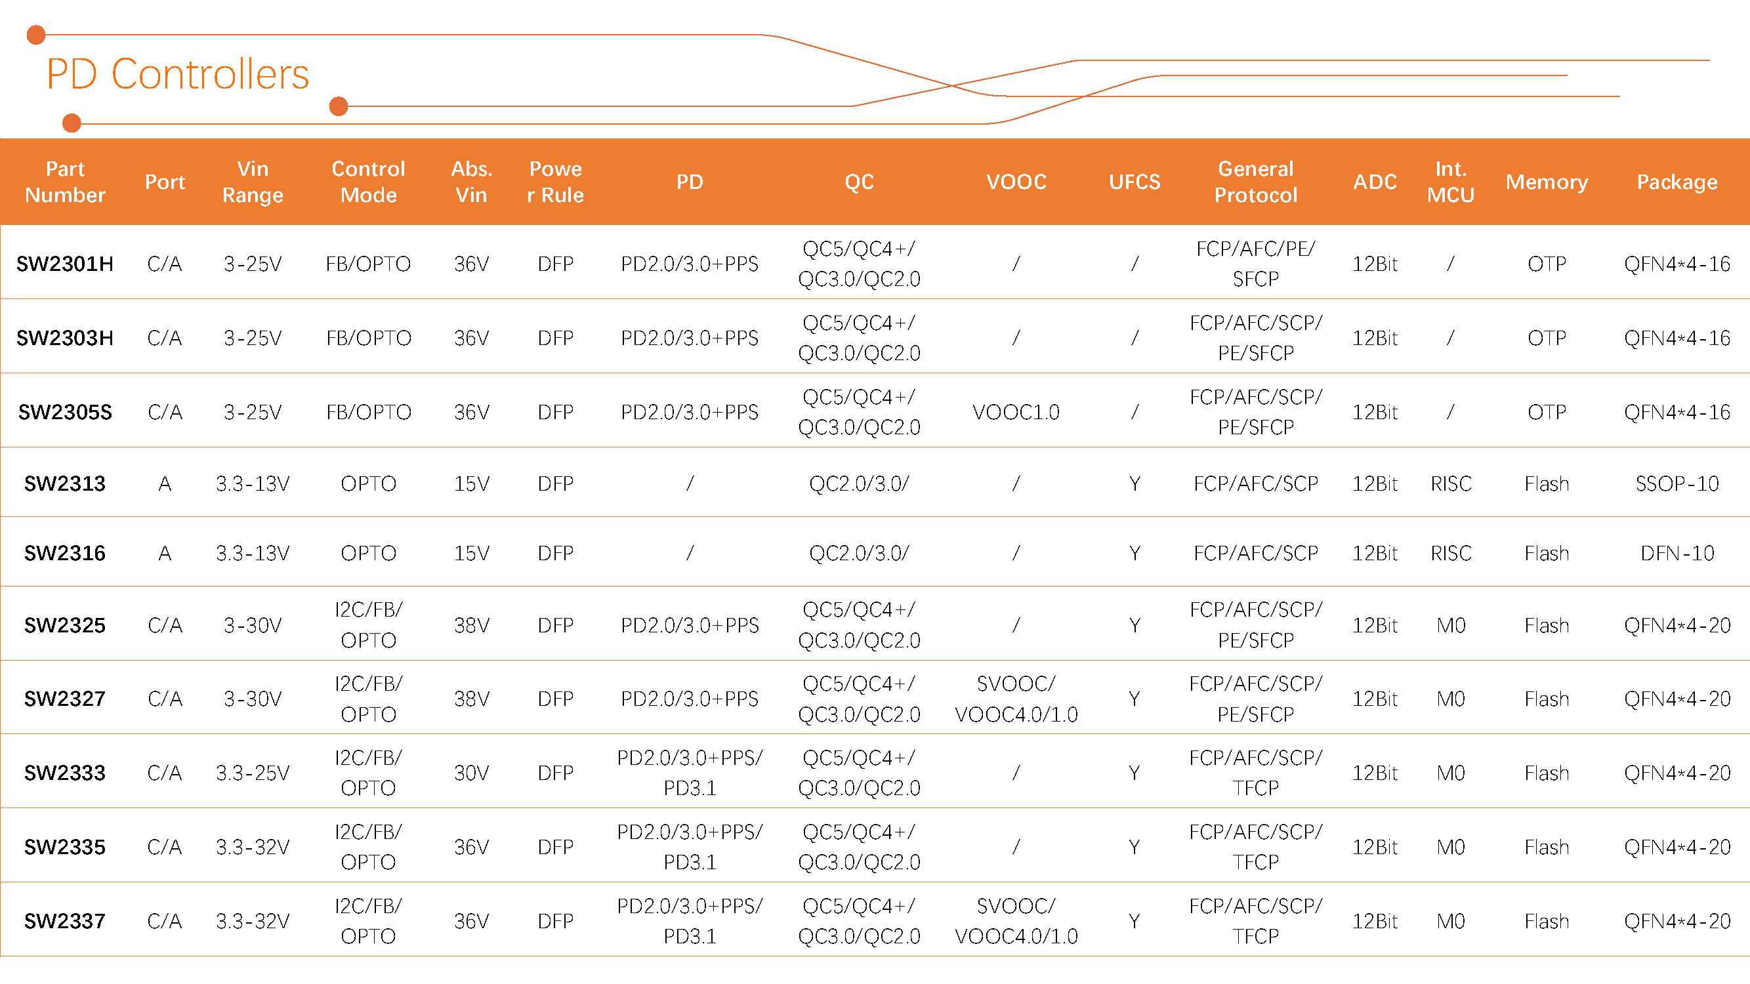1750x984 pixels.
Task: Click the SSOP-10 package cell
Action: [x=1677, y=483]
